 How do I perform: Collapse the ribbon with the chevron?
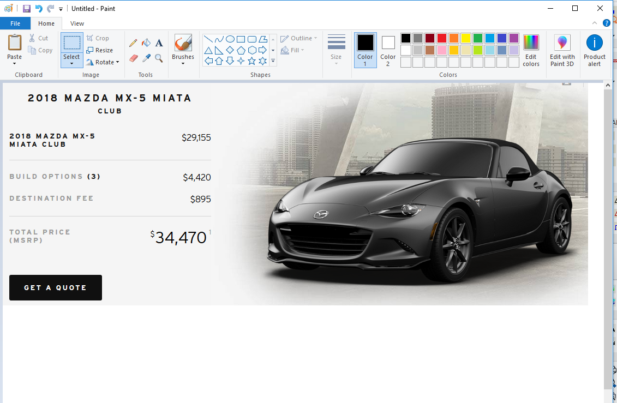click(x=595, y=23)
